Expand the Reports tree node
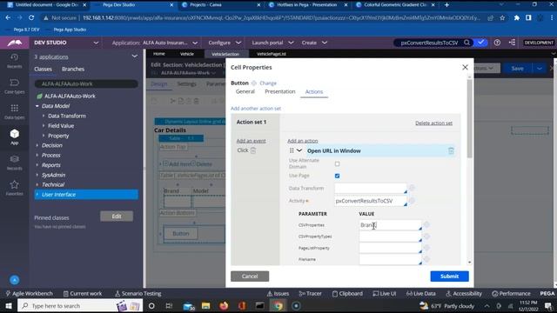Screen dimensions: 557x313 point(37,165)
